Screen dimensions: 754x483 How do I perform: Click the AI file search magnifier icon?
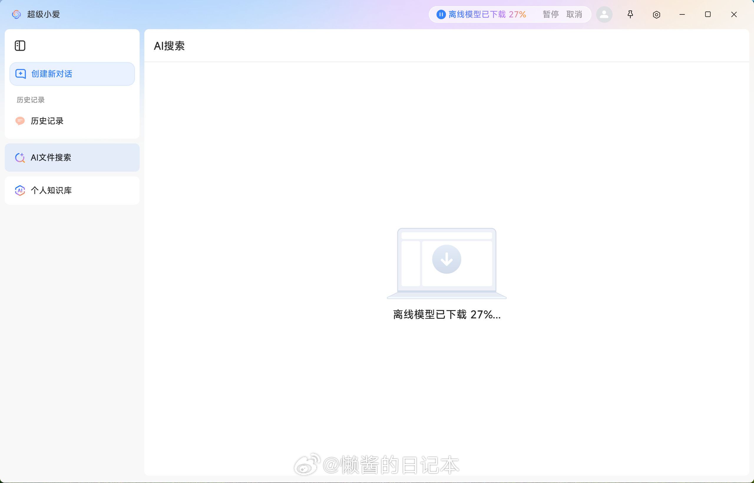tap(20, 158)
